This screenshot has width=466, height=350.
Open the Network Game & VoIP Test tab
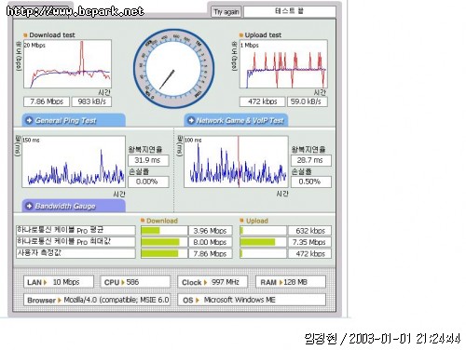[237, 120]
